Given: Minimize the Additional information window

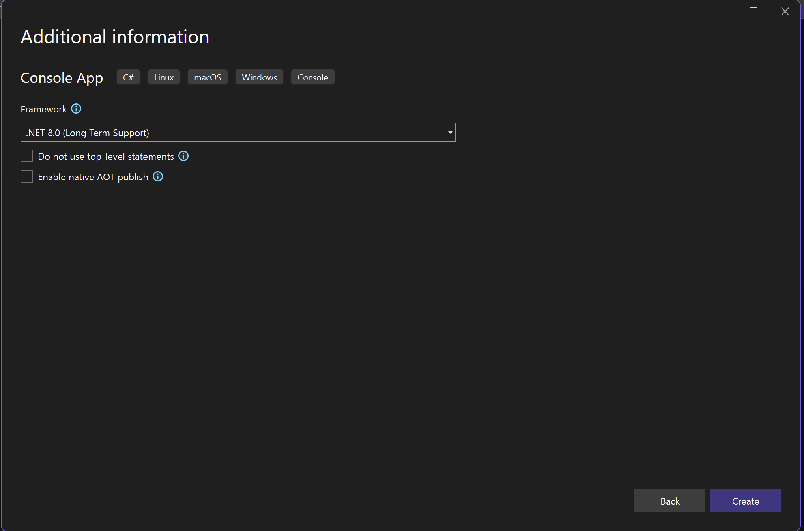Looking at the screenshot, I should 722,11.
